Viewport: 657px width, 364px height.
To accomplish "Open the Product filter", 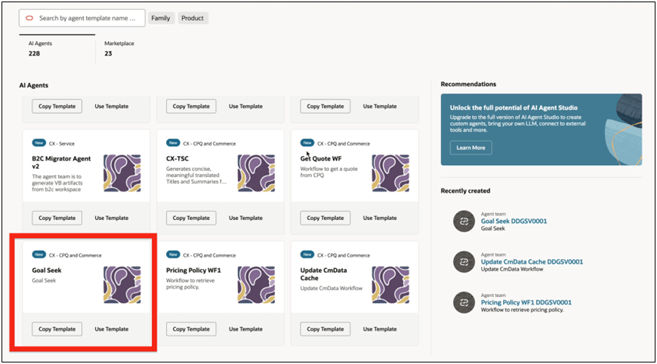I will (x=193, y=18).
